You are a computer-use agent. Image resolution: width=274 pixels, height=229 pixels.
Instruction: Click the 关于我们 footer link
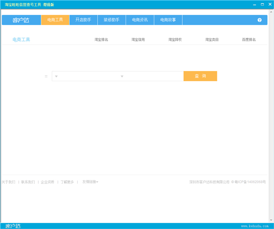(x=8, y=182)
